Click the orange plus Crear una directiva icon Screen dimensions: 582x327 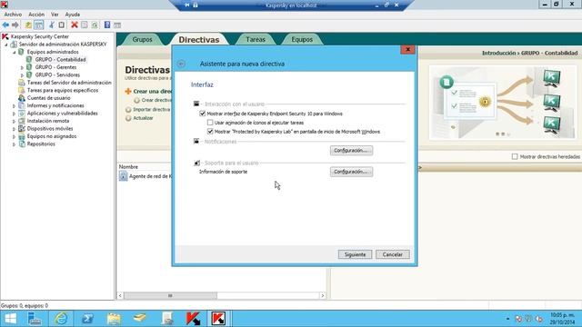tap(128, 91)
